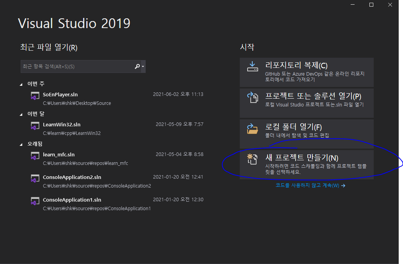Minimize the Visual Studio 2019 window

click(x=353, y=5)
